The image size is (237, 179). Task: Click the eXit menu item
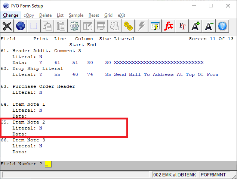[121, 15]
